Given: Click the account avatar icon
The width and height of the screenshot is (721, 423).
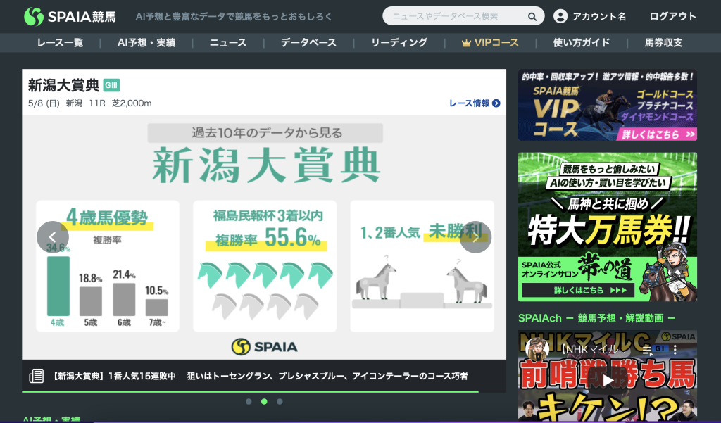Looking at the screenshot, I should (x=560, y=17).
